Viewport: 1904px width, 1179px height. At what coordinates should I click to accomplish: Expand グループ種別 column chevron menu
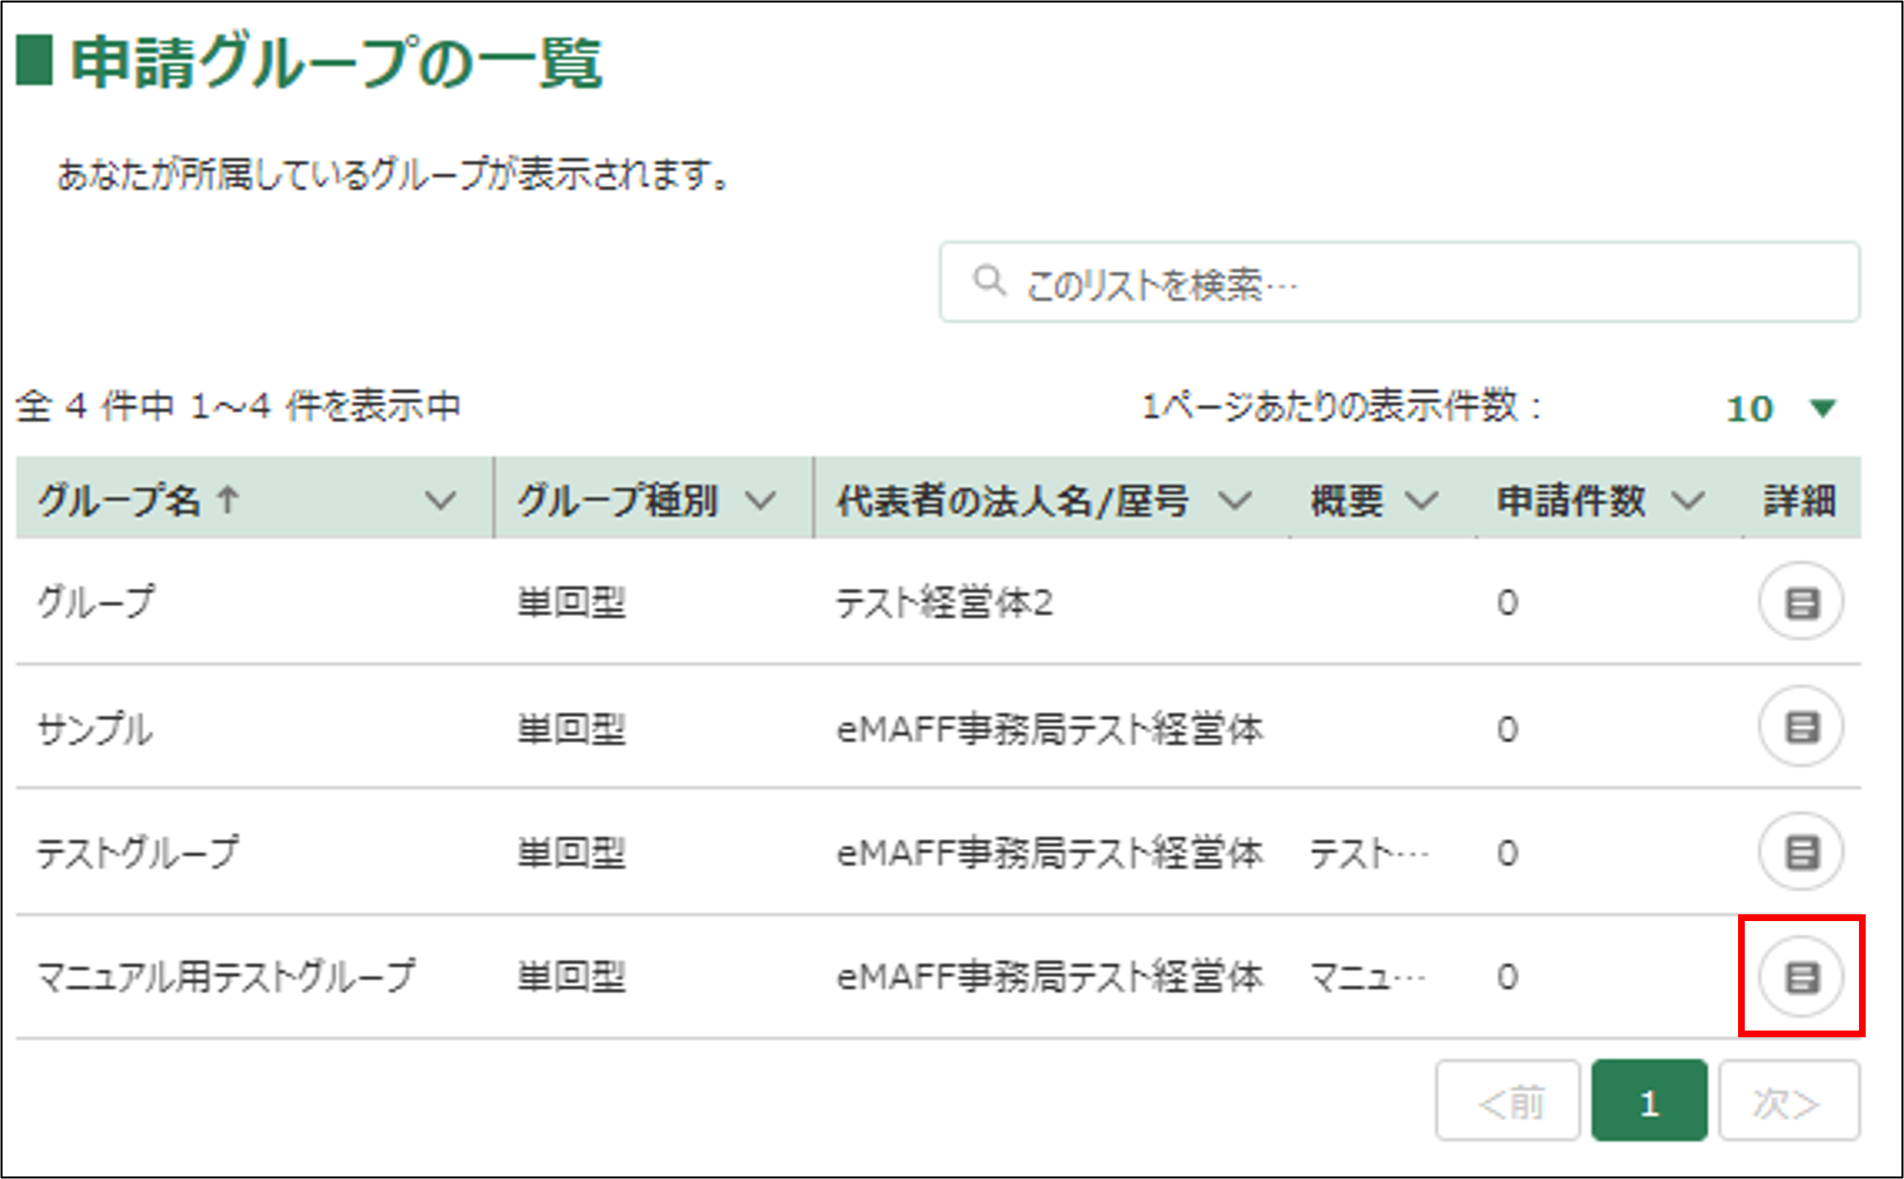coord(759,500)
